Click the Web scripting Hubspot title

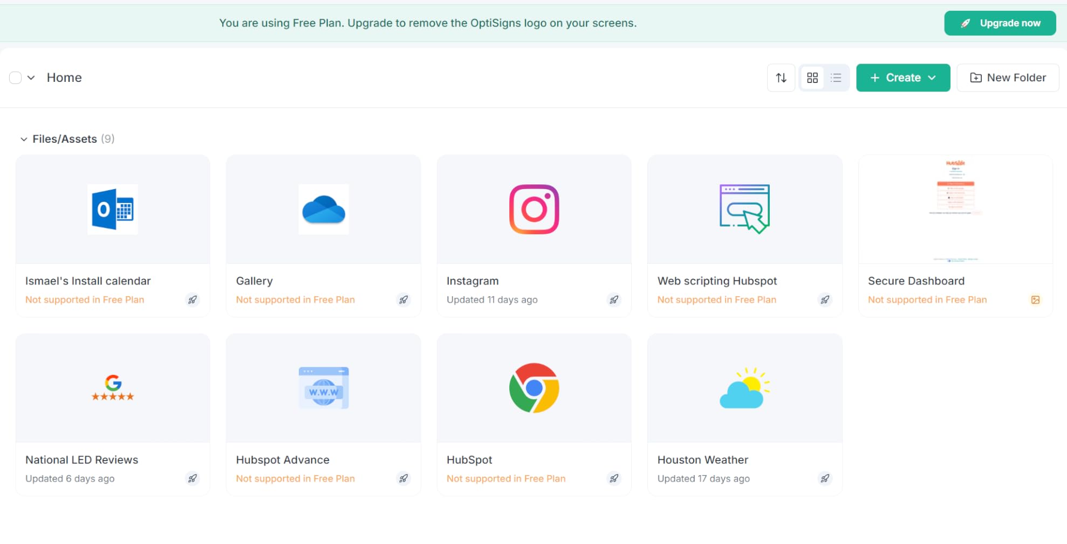pos(717,281)
